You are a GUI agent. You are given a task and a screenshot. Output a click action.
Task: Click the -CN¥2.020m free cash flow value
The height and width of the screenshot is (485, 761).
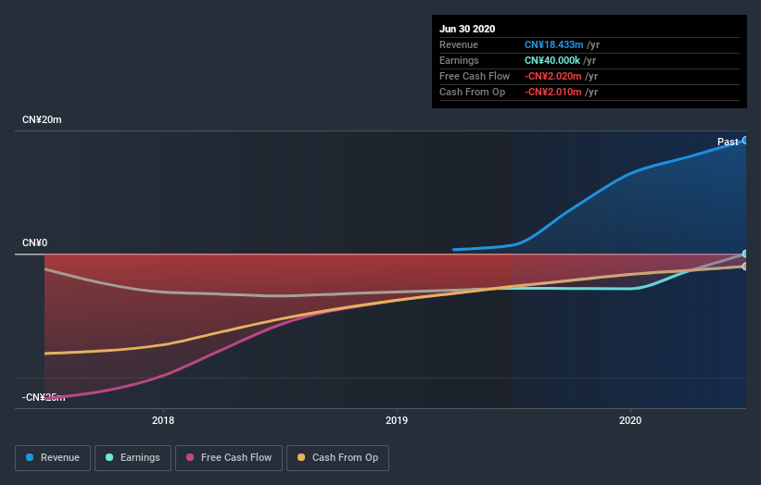552,76
